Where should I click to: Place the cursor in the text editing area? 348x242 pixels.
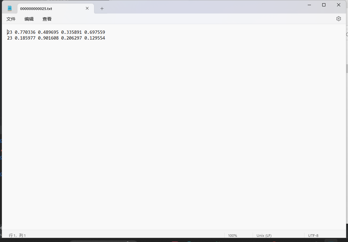161,96
